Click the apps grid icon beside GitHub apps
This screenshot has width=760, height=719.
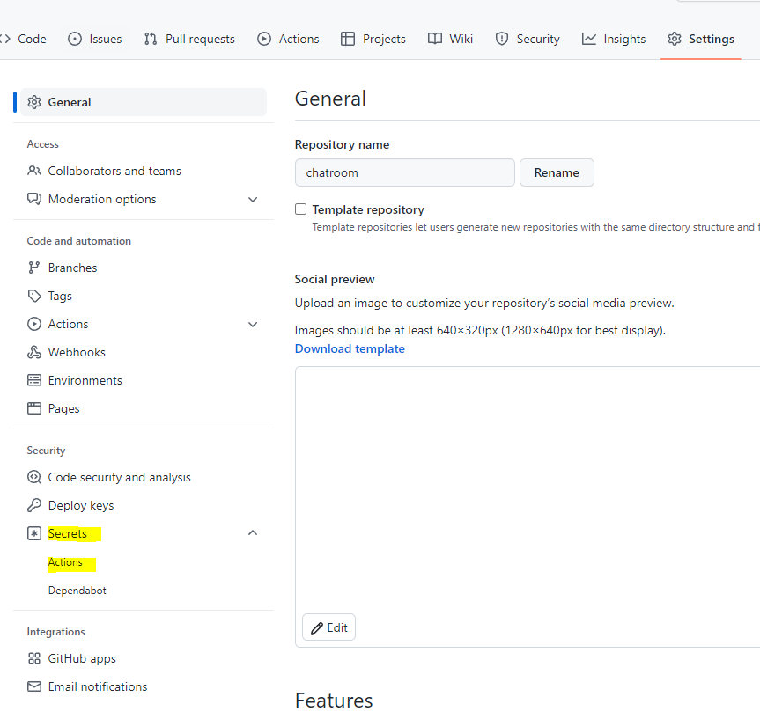pyautogui.click(x=34, y=658)
